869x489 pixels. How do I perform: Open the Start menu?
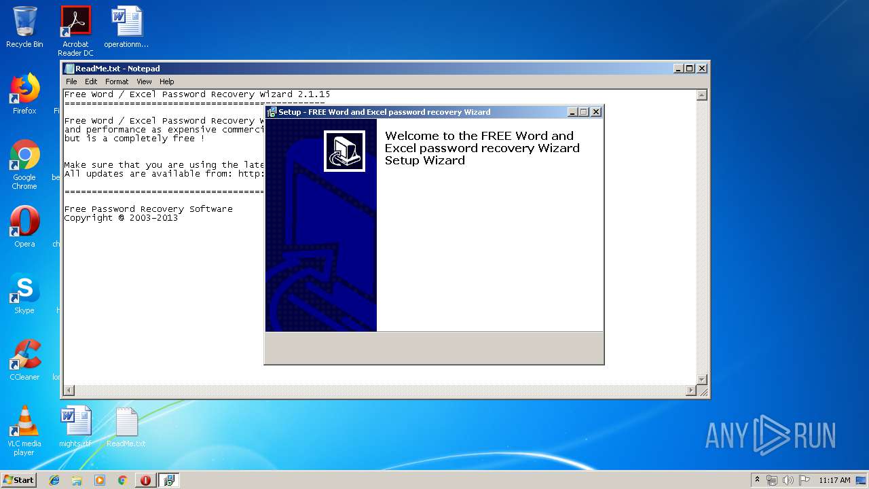click(x=18, y=480)
